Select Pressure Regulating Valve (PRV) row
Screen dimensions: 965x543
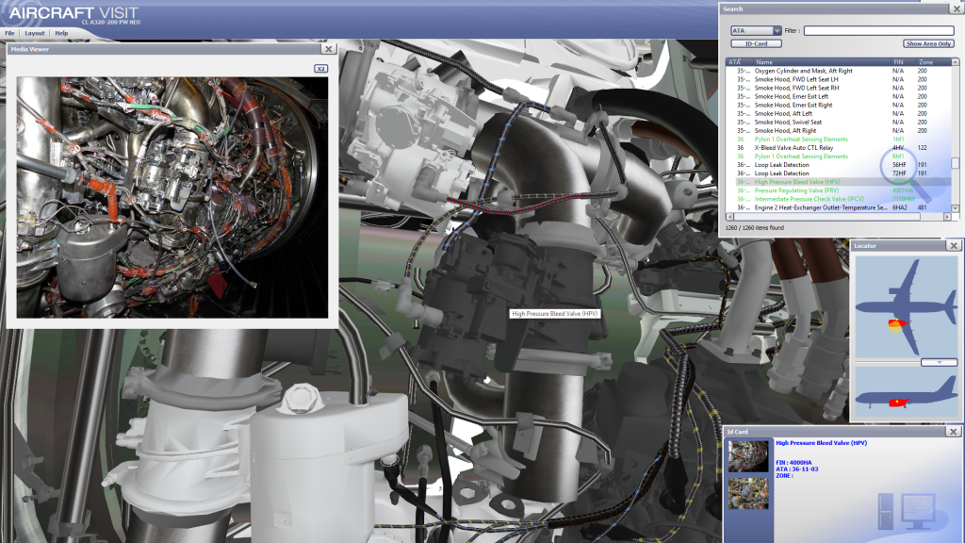coord(838,190)
